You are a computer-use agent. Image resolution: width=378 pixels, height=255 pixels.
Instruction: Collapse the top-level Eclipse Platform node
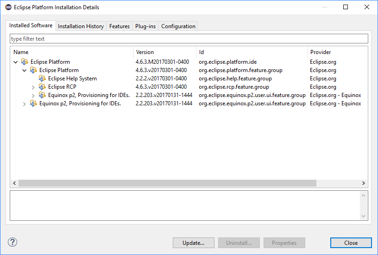[x=16, y=62]
